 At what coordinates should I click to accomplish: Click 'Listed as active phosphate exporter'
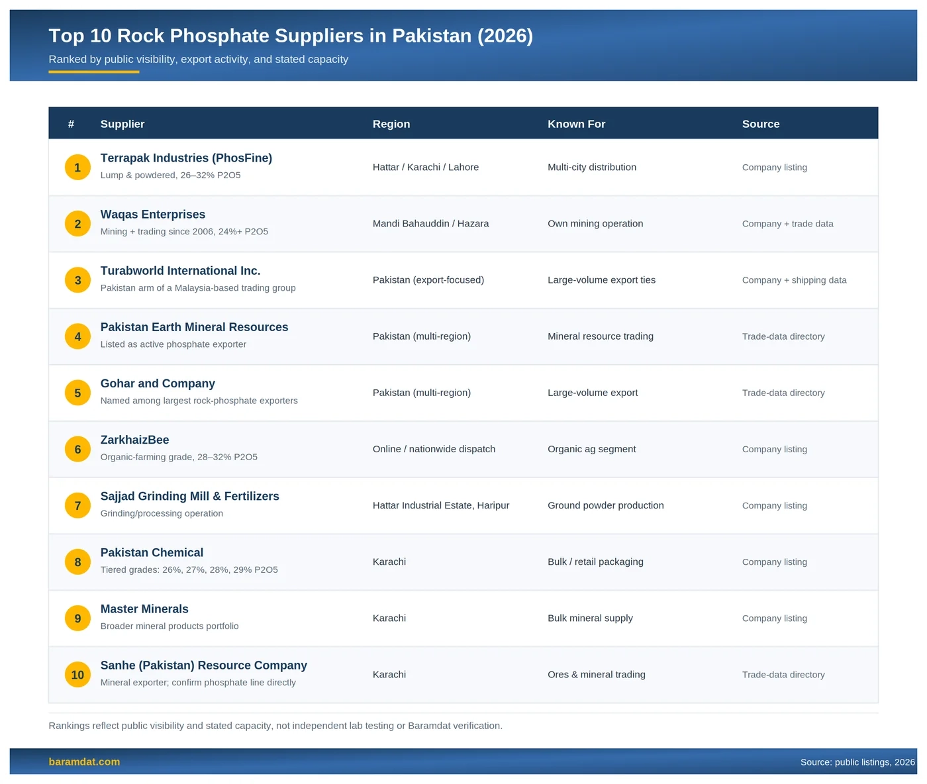[173, 344]
